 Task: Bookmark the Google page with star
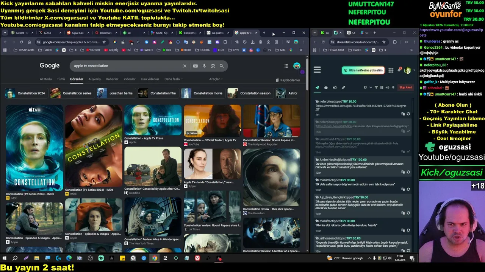(104, 42)
